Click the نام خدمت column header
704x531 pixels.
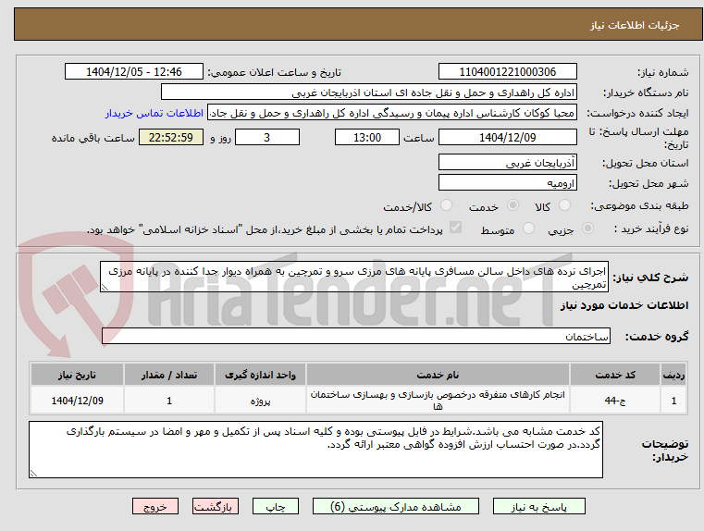438,375
